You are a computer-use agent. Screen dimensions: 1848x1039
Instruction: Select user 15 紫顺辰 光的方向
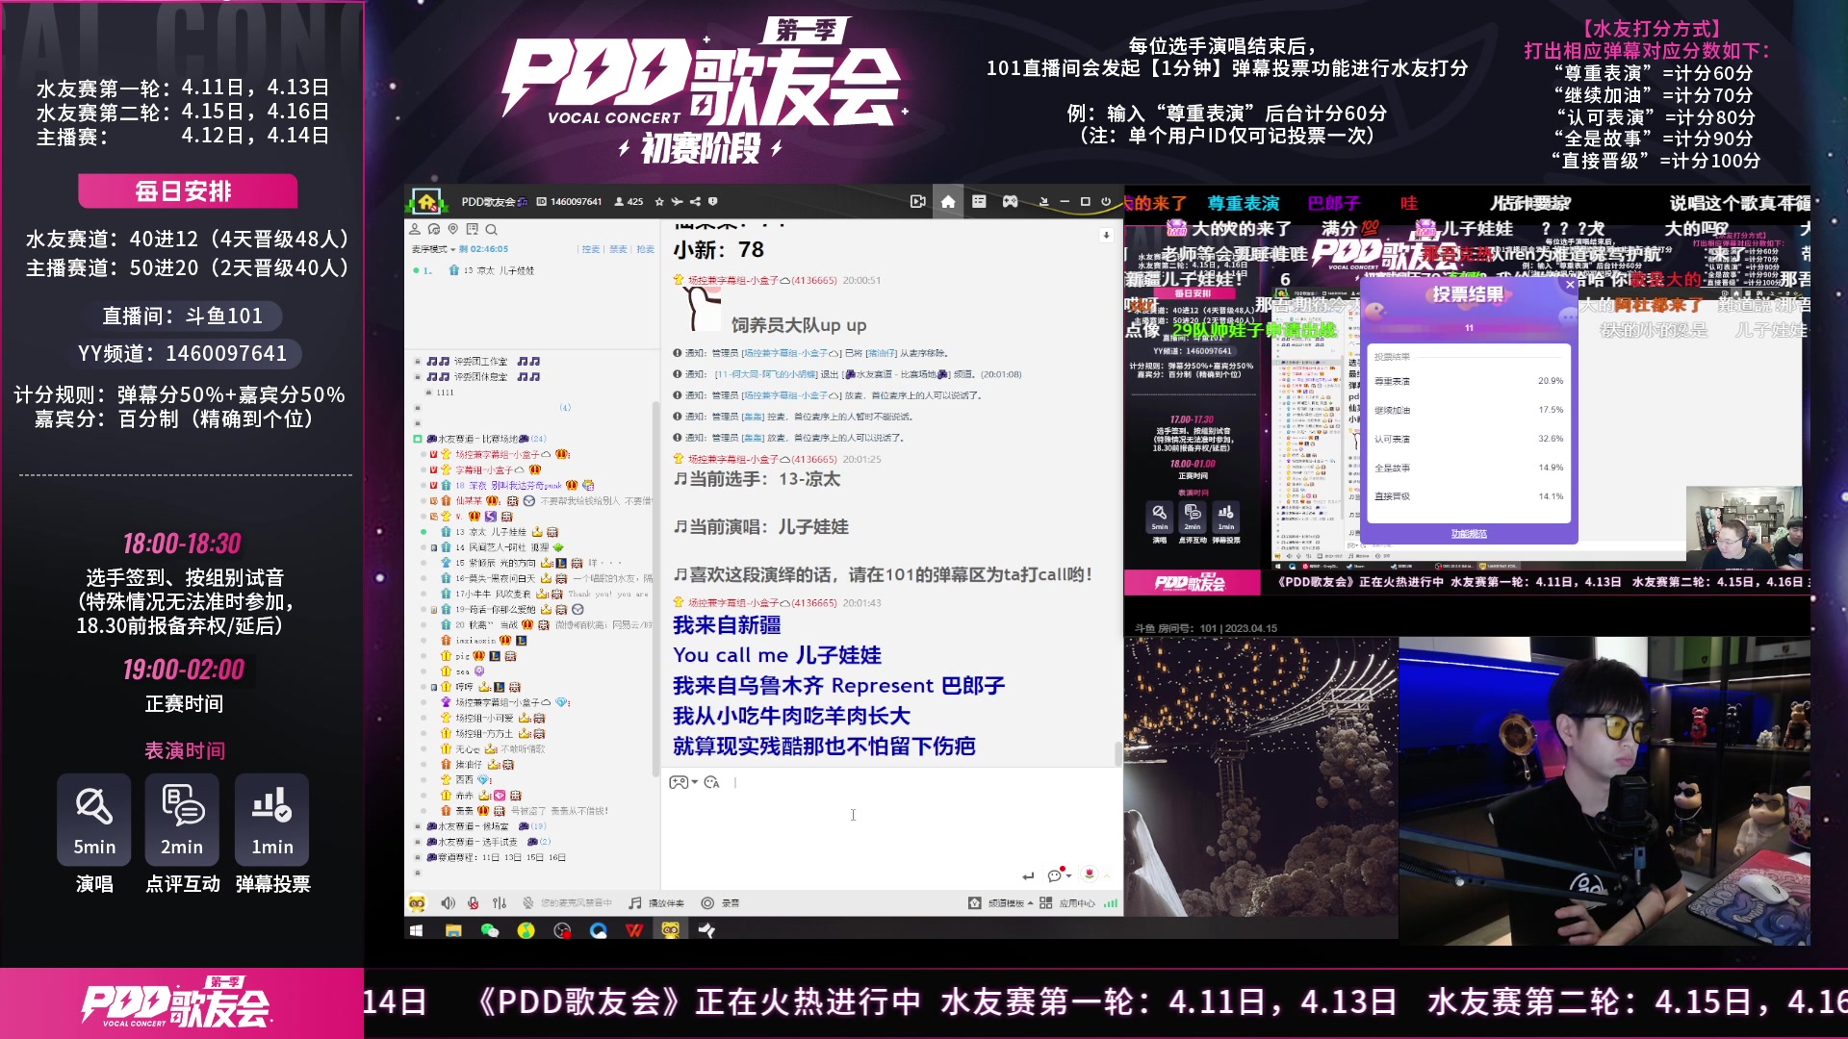[x=496, y=563]
